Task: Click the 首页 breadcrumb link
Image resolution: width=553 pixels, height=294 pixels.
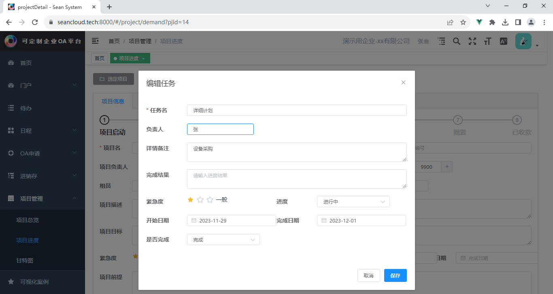Action: coord(114,41)
